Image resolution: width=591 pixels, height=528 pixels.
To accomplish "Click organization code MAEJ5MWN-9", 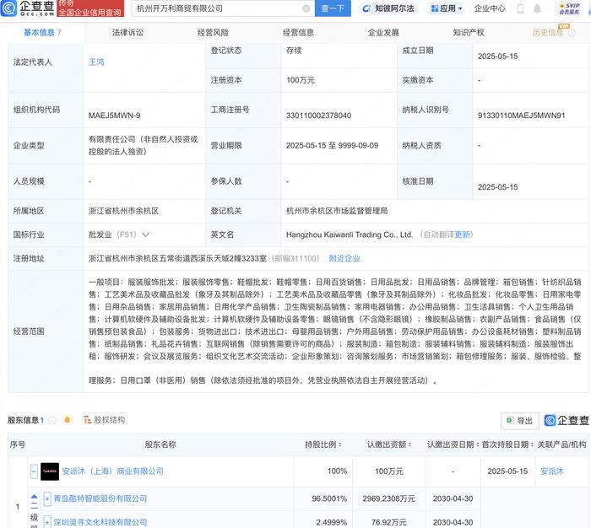I will click(114, 116).
